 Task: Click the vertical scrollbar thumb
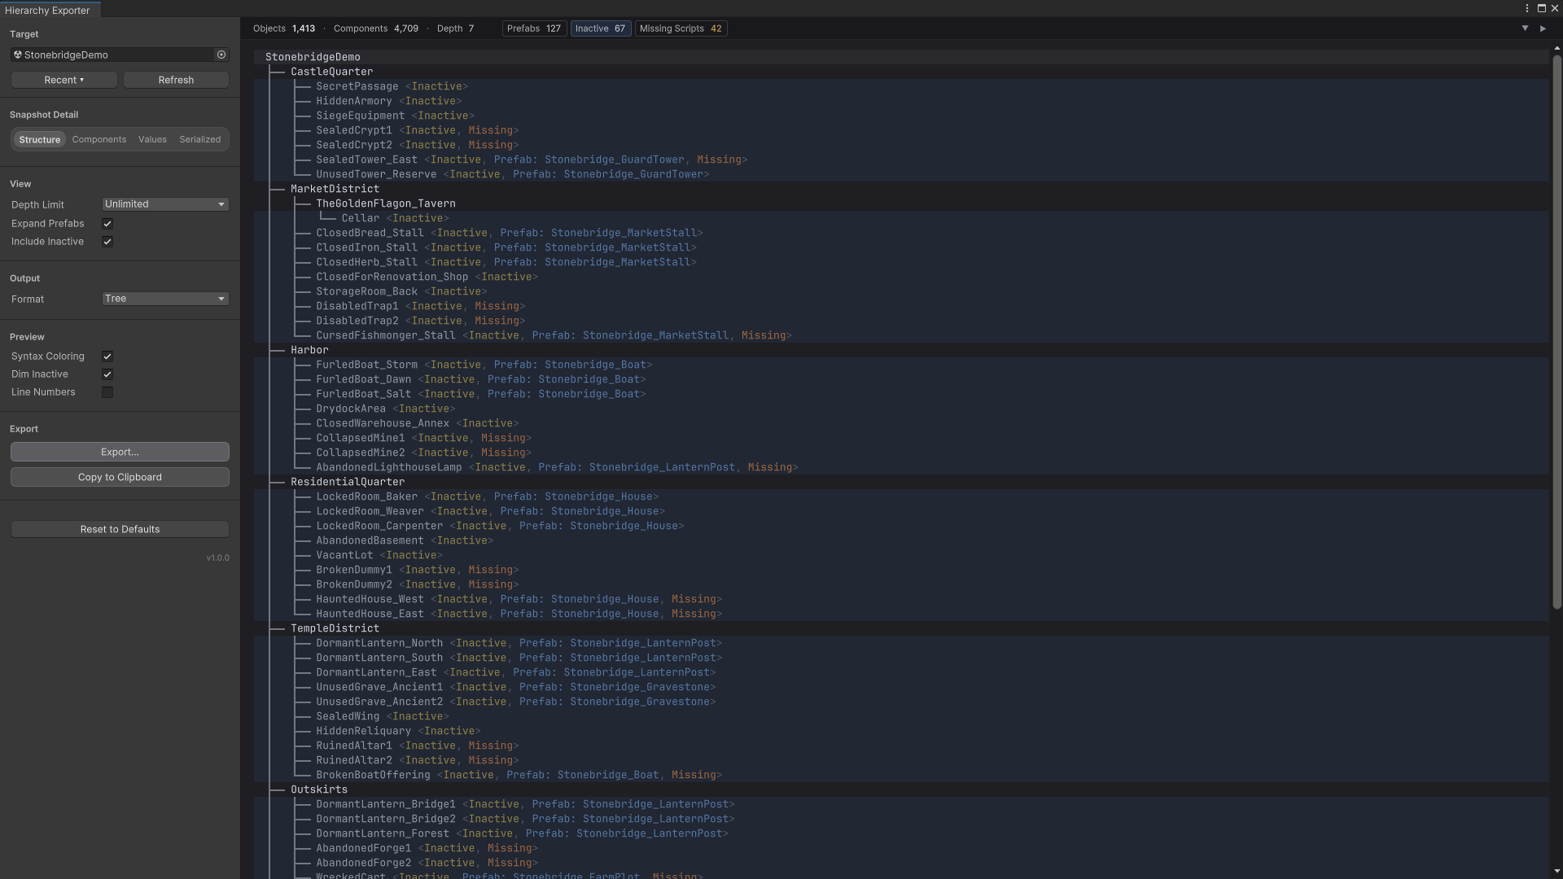pyautogui.click(x=1556, y=332)
